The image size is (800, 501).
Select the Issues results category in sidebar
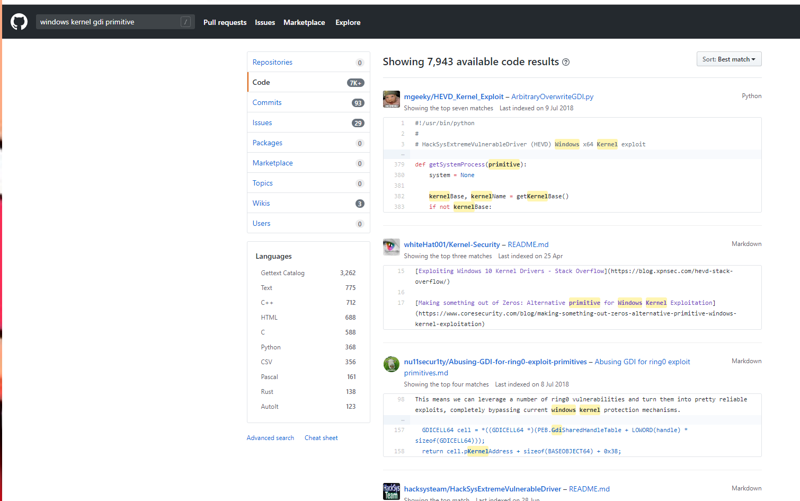pyautogui.click(x=262, y=122)
